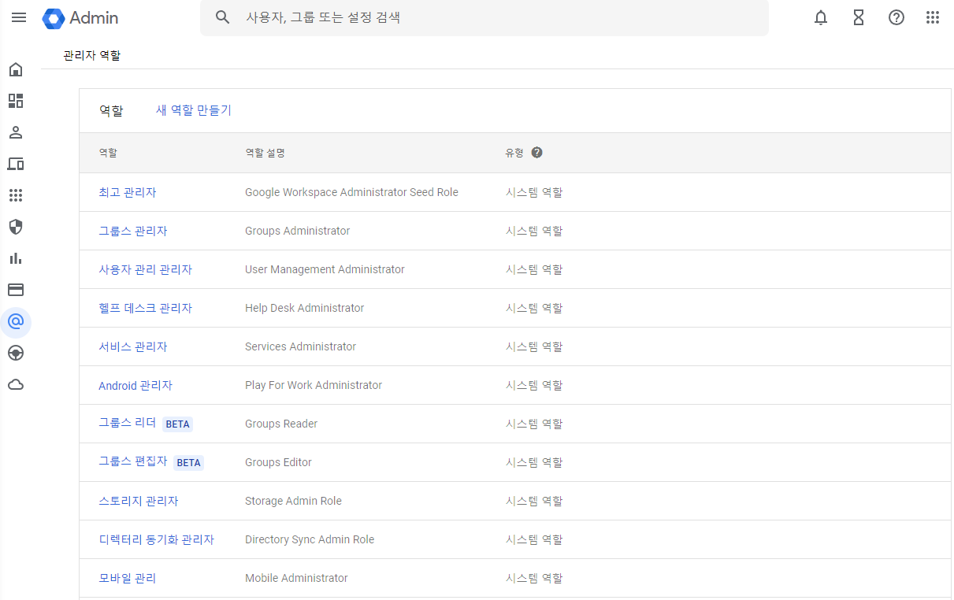Image resolution: width=954 pixels, height=600 pixels.
Task: Open Android 관리자 role
Action: tap(135, 385)
